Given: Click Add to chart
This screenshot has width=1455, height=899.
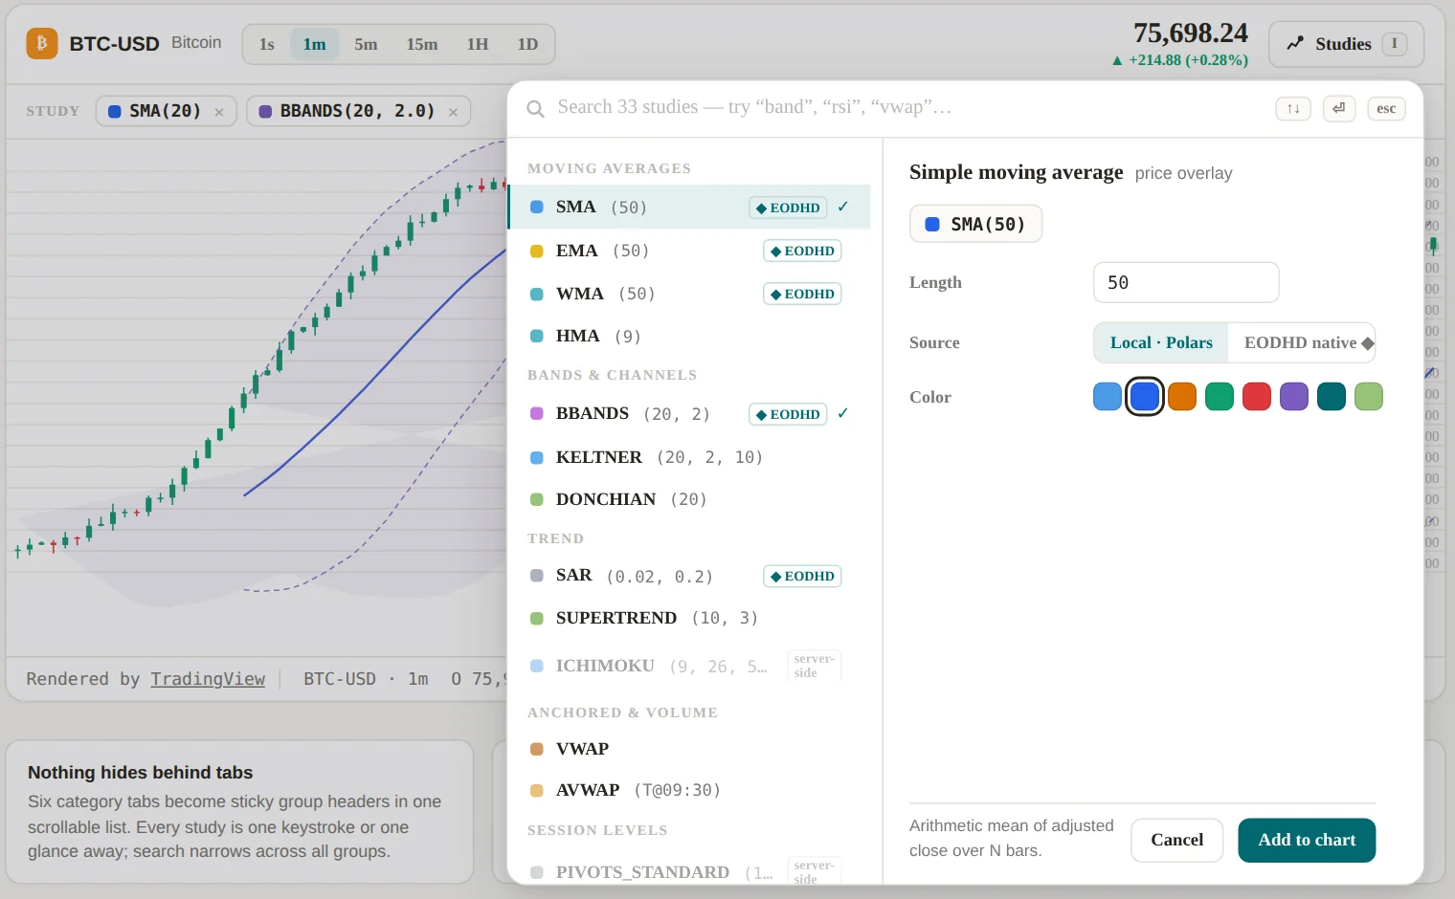Looking at the screenshot, I should pyautogui.click(x=1307, y=840).
